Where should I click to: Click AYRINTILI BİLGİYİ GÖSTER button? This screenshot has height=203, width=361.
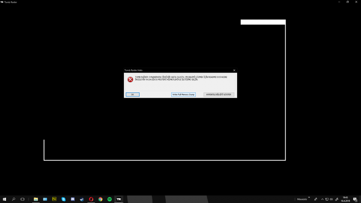[x=219, y=94]
